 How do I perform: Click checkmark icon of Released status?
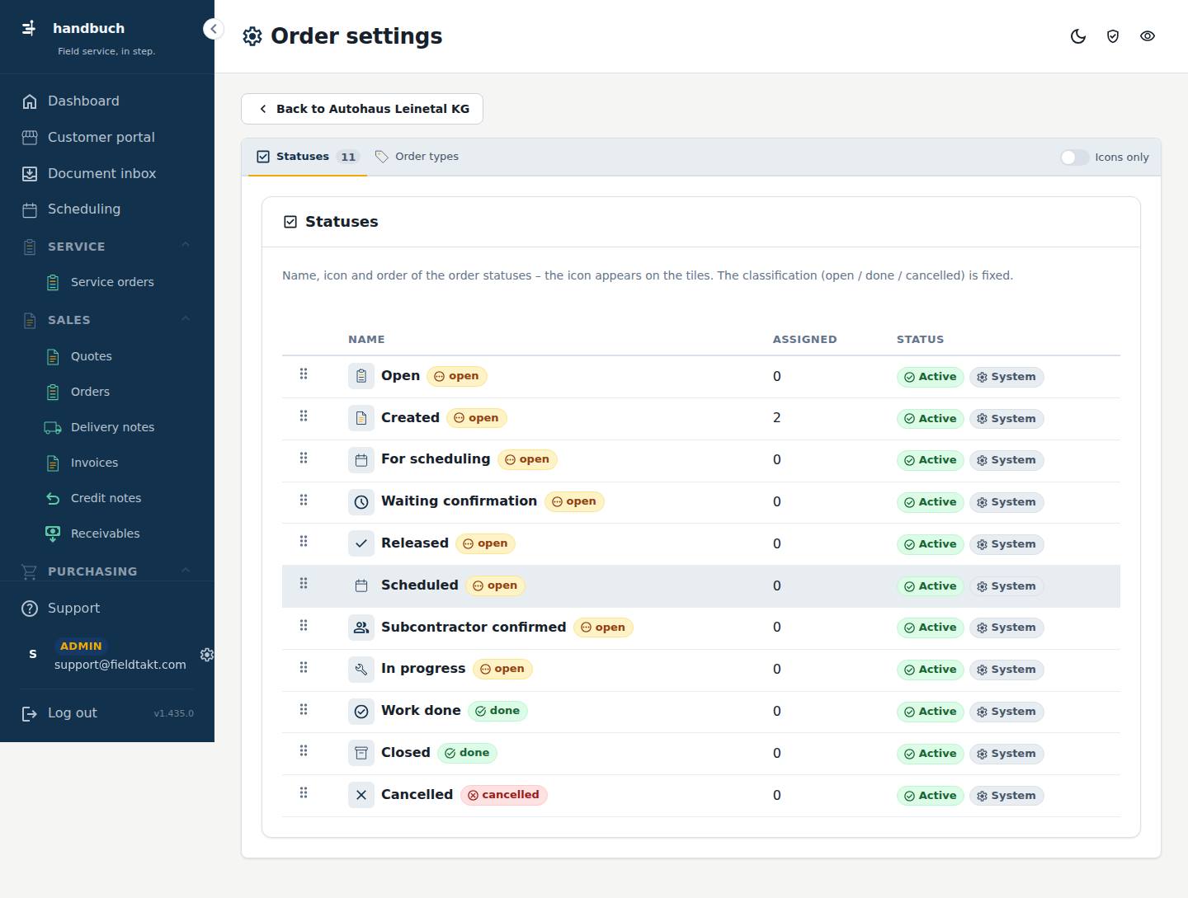click(361, 544)
